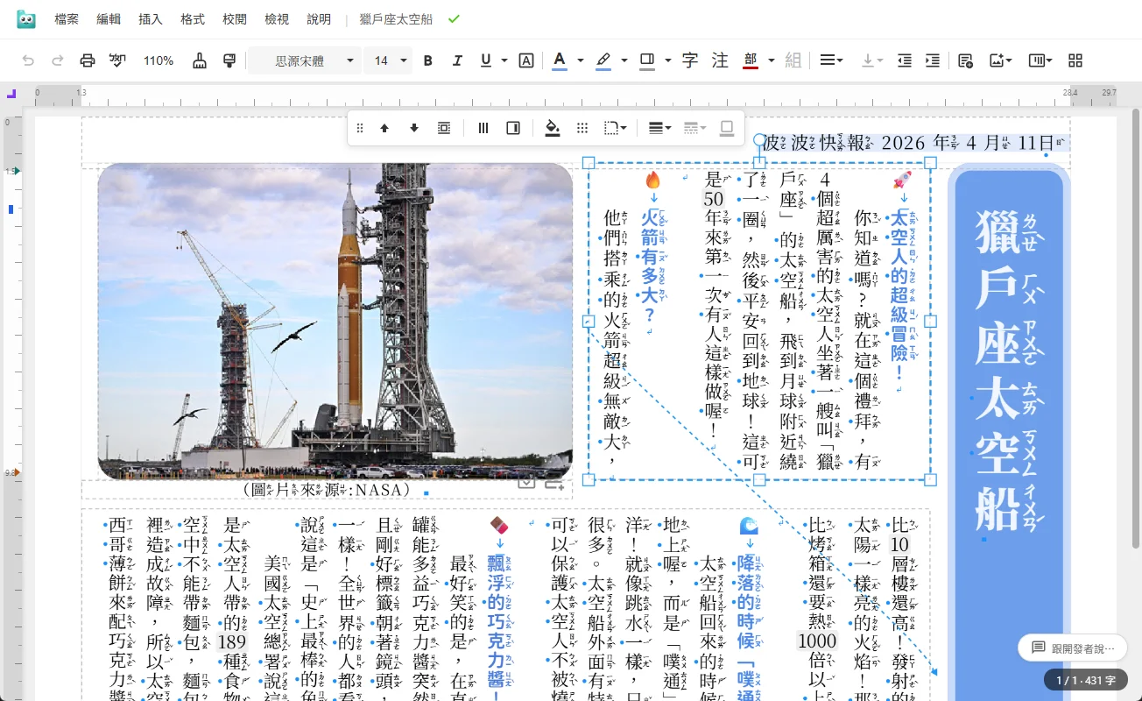Open the border corner style dropdown
This screenshot has height=701, width=1142.
616,128
